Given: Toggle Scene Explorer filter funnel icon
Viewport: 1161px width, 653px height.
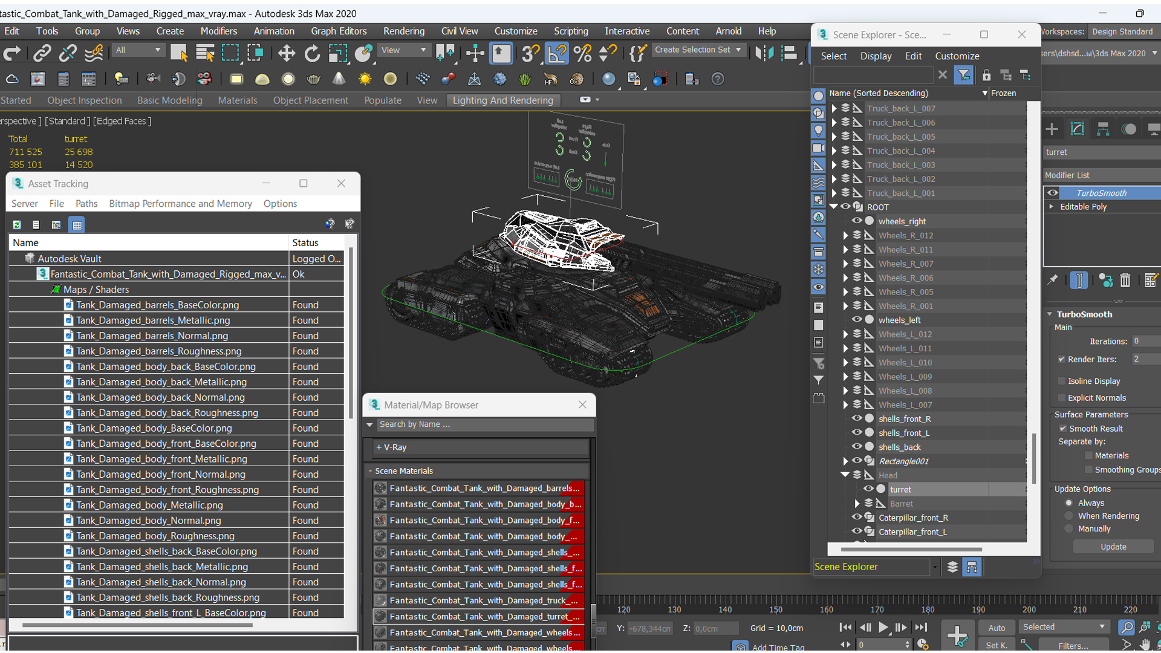Looking at the screenshot, I should (963, 75).
